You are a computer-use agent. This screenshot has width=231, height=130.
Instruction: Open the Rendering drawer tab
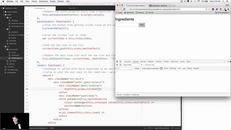135,95
